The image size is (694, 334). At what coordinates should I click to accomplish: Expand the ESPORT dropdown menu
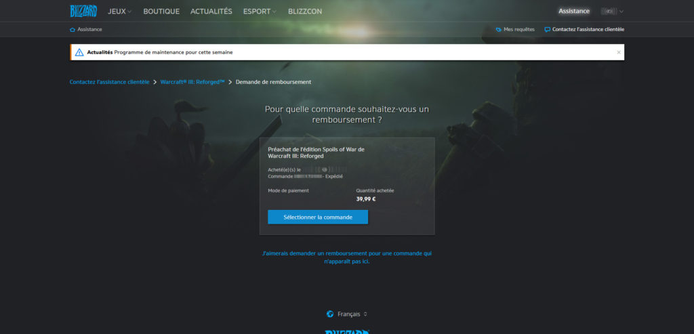pyautogui.click(x=260, y=12)
